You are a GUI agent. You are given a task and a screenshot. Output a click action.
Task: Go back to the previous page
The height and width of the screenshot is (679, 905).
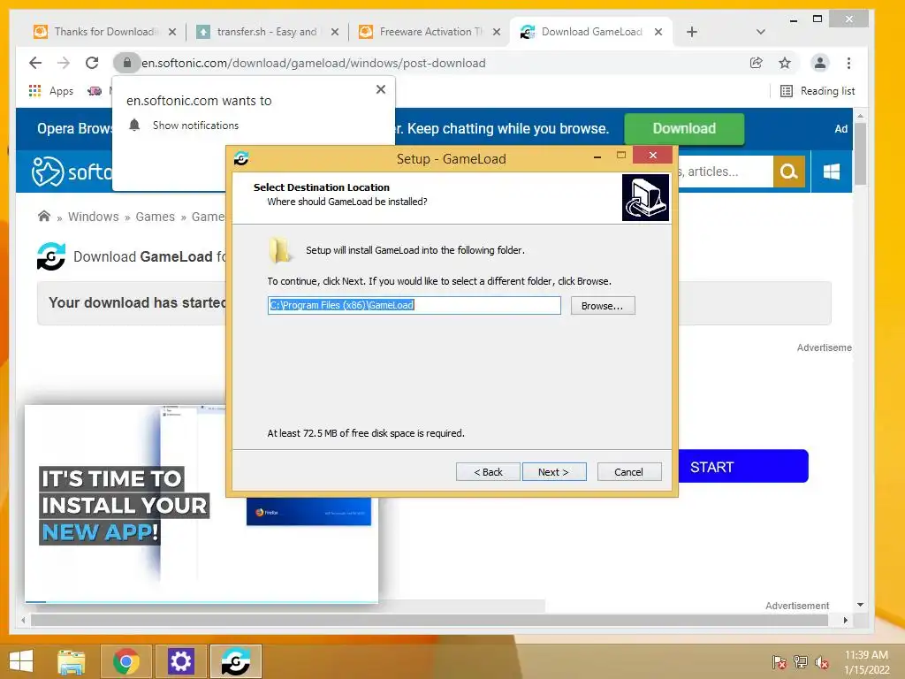pos(35,63)
